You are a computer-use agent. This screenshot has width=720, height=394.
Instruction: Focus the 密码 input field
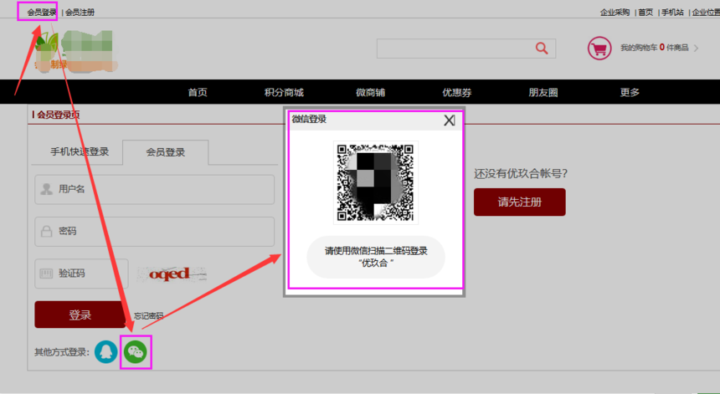pyautogui.click(x=155, y=231)
